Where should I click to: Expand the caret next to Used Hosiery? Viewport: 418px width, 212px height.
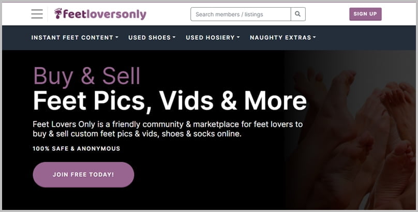238,38
